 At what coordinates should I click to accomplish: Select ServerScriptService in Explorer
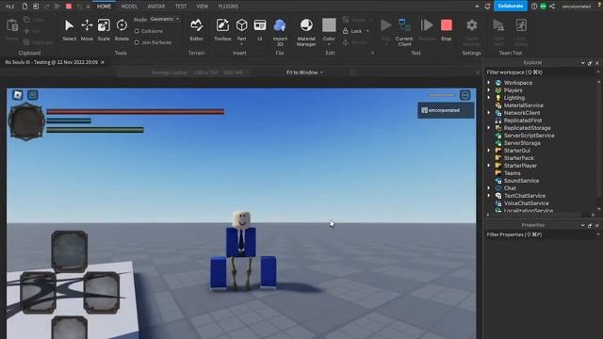[x=529, y=136]
